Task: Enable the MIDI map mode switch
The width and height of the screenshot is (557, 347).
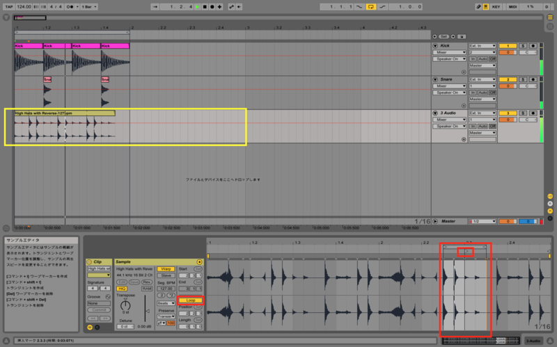Action: (512, 7)
